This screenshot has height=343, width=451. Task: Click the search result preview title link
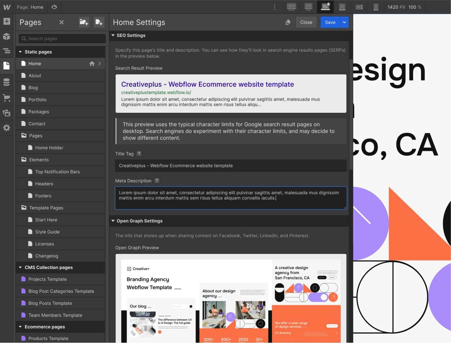(x=208, y=84)
